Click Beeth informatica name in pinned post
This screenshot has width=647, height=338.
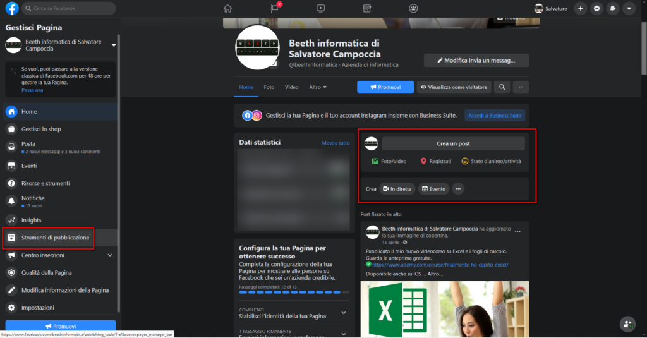click(x=430, y=229)
